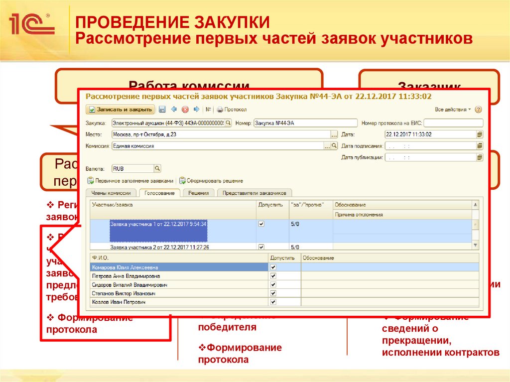Image resolution: width=510 pixels, height=382 pixels.
Task: Click Первичное заполнение заявками button
Action: point(132,180)
